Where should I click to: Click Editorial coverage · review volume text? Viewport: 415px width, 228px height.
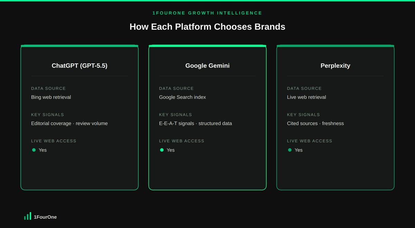[69, 123]
